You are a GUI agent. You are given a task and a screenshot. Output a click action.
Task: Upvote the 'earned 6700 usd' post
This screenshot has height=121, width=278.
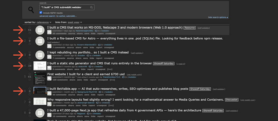[30, 74]
